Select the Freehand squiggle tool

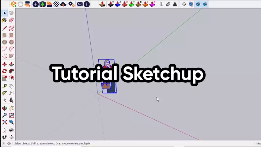(x=11, y=28)
